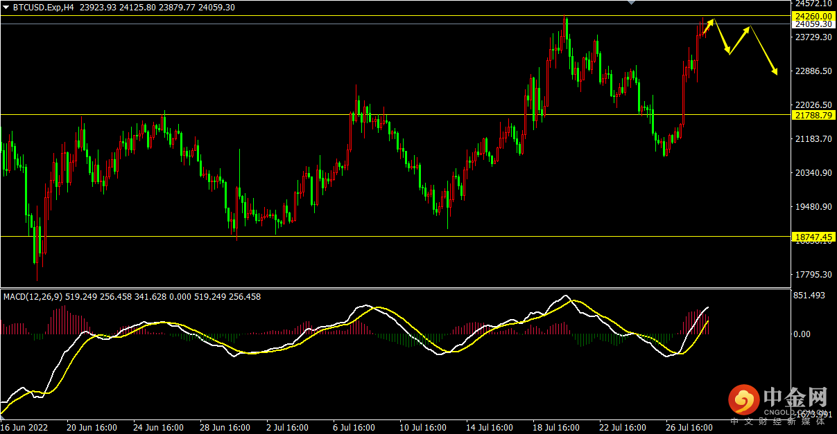Click the gray chart shift triangle marker

[x=630, y=3]
